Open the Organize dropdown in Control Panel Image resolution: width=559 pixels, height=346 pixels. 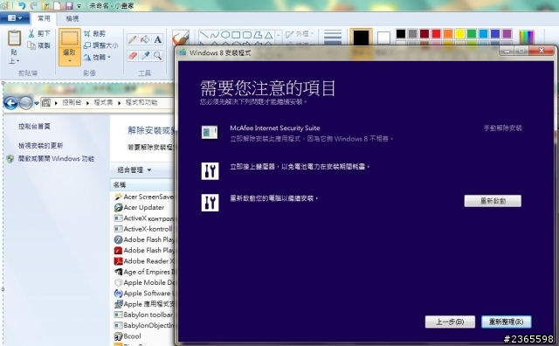134,170
